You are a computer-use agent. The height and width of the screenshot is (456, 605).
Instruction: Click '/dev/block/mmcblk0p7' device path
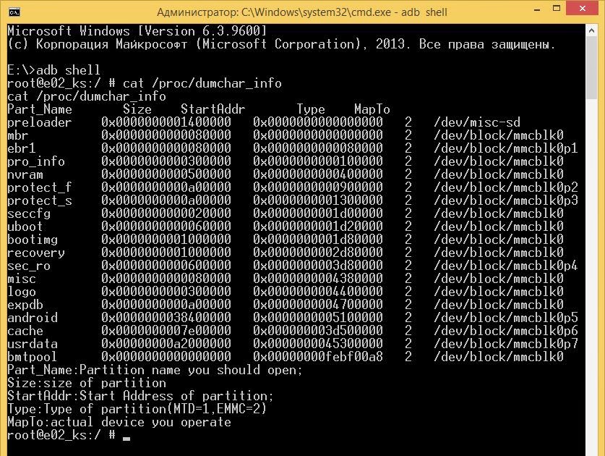pos(506,344)
